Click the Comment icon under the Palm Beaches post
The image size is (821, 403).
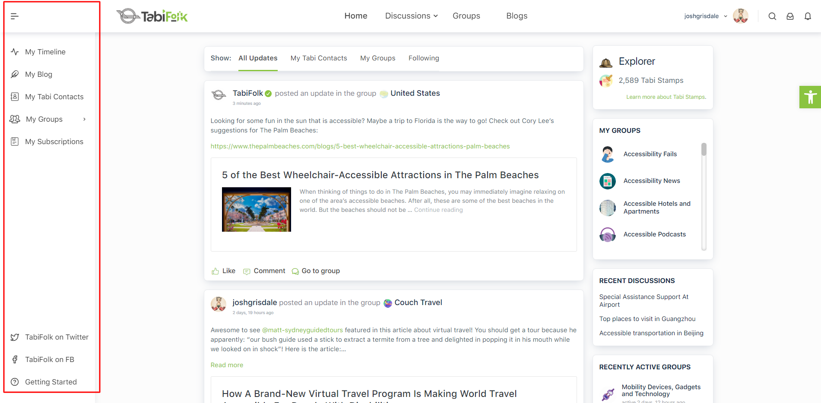pos(247,271)
